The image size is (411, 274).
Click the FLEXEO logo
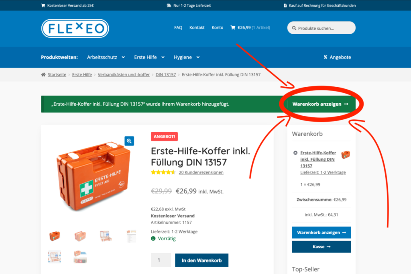75,29
